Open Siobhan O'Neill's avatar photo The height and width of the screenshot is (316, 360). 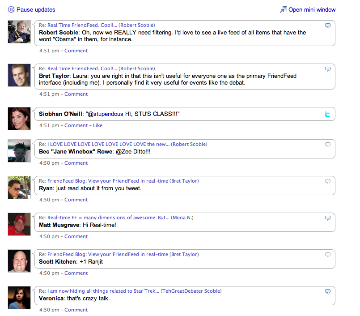coord(19,119)
